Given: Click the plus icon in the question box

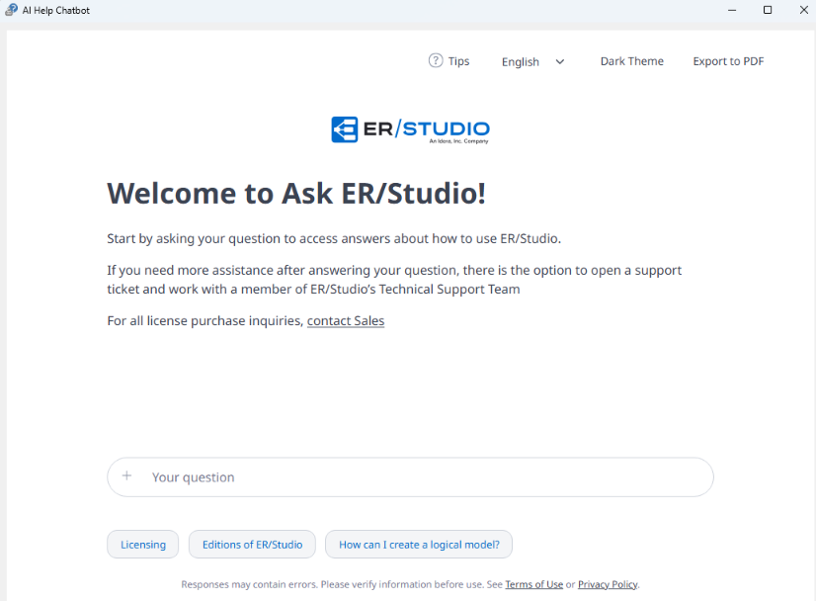Looking at the screenshot, I should (x=126, y=475).
